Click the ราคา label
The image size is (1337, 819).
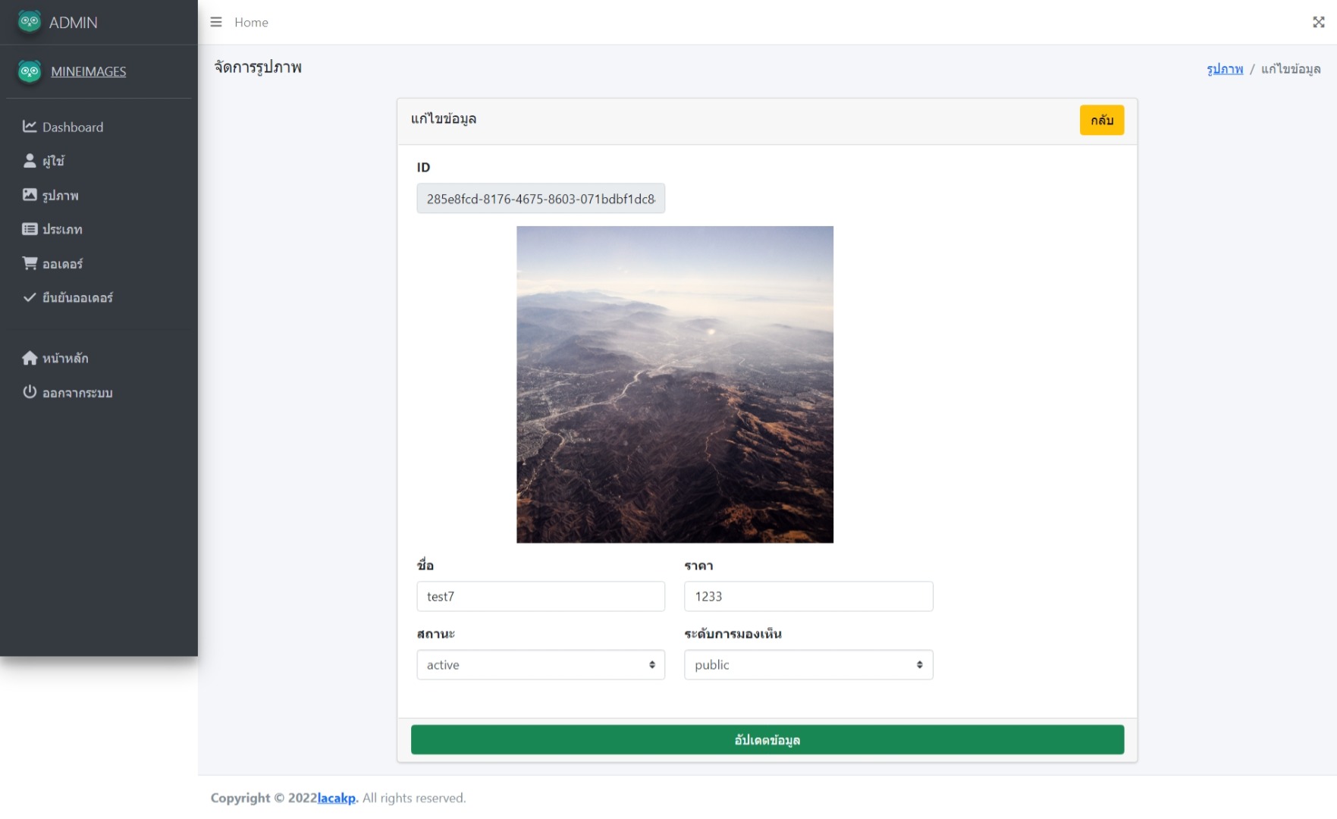698,566
